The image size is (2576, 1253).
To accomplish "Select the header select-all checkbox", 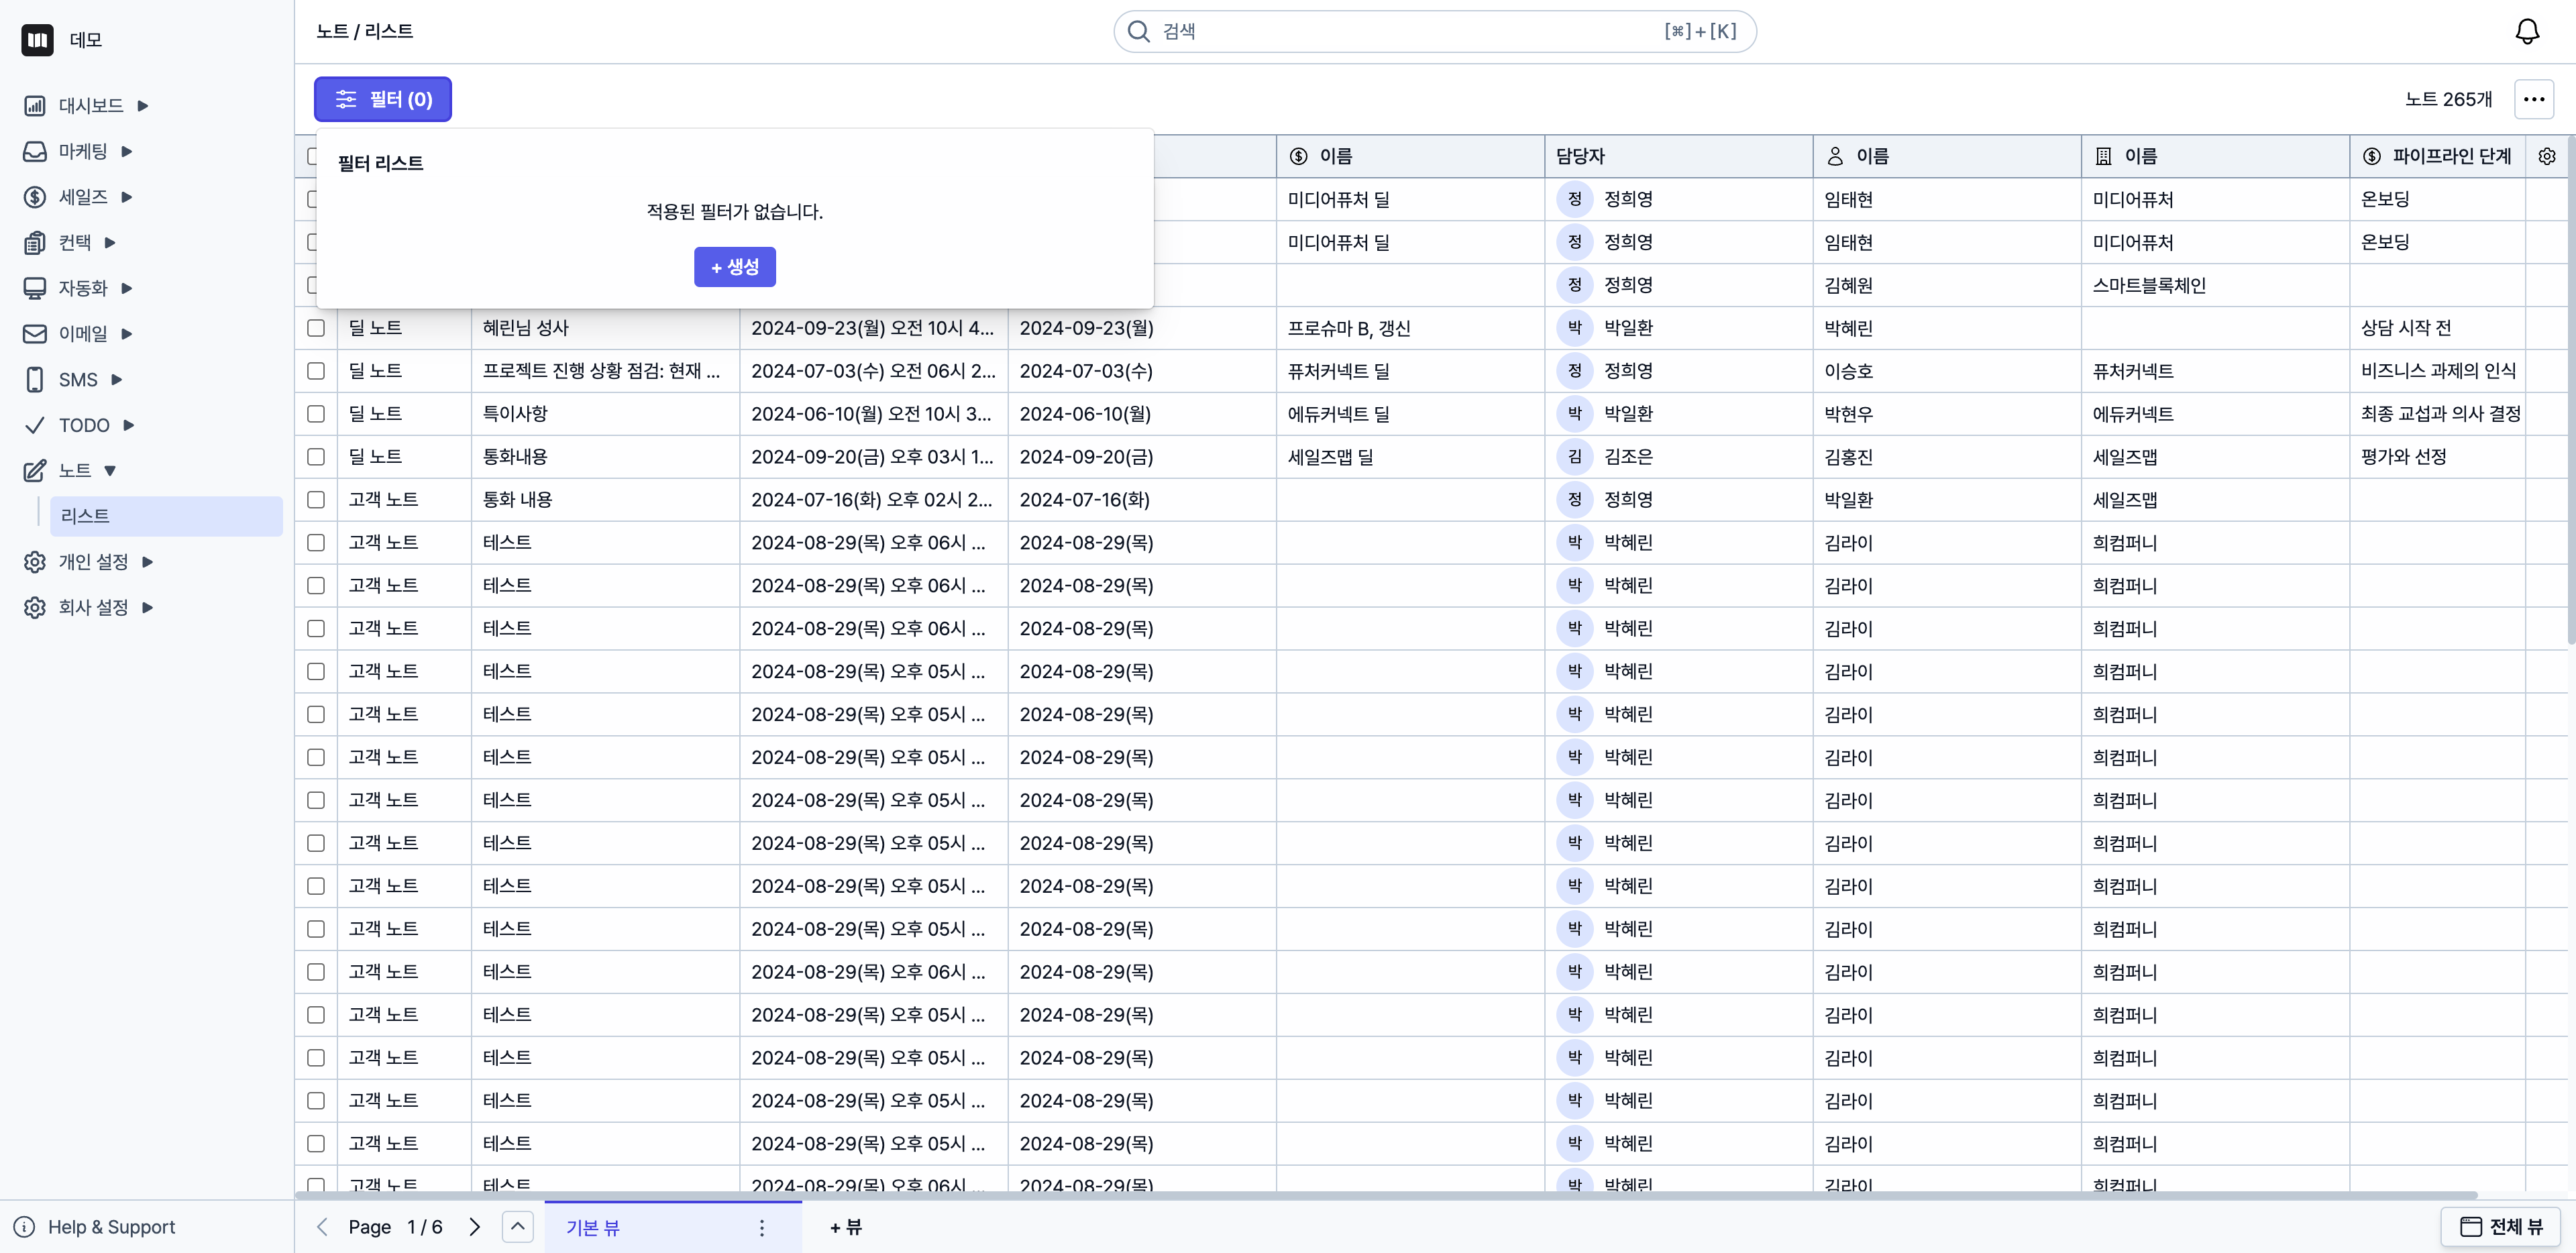I will pos(312,157).
